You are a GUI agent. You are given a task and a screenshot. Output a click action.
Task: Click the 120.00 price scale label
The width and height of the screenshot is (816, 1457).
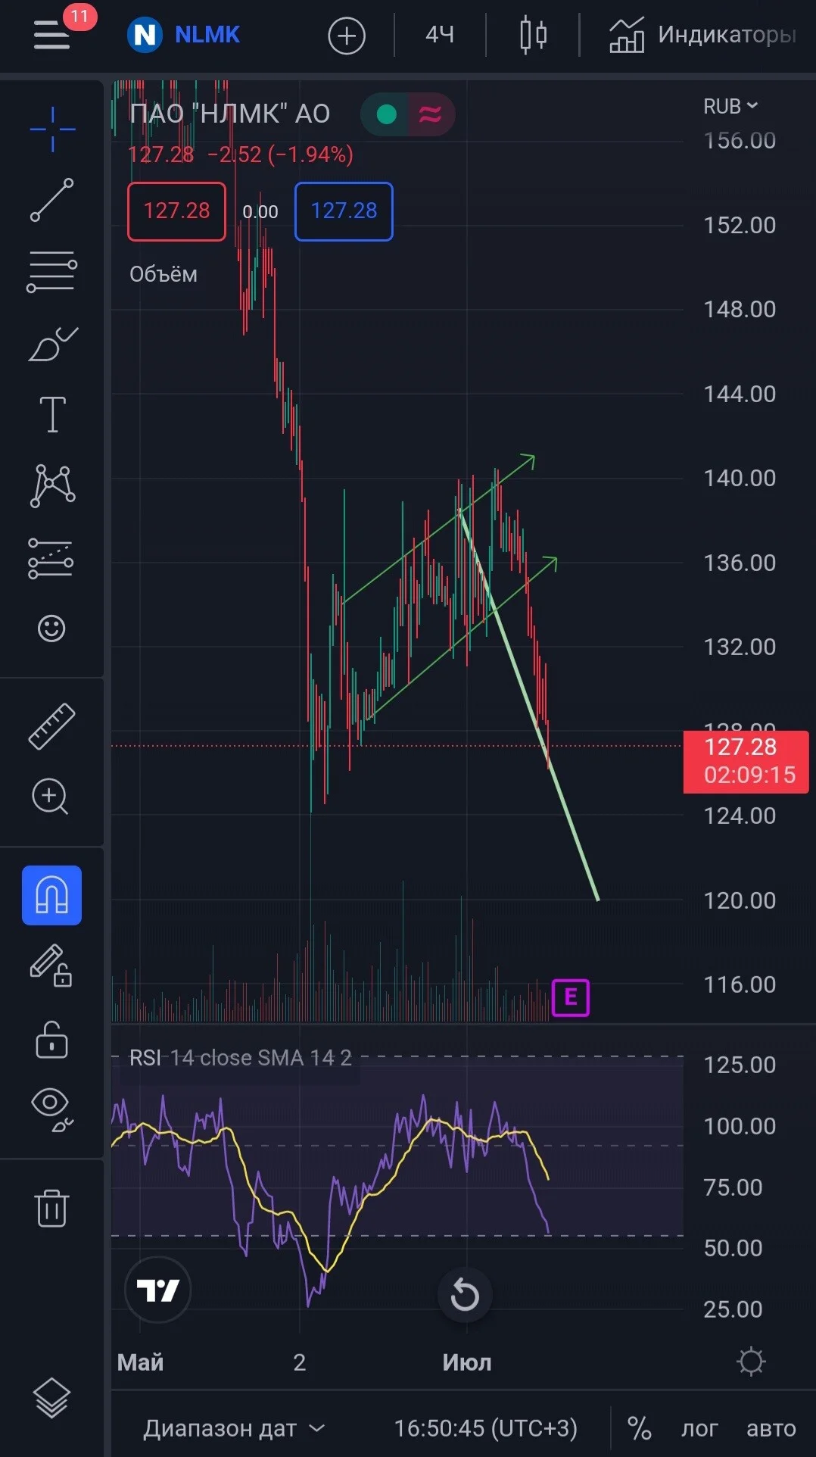click(x=740, y=900)
